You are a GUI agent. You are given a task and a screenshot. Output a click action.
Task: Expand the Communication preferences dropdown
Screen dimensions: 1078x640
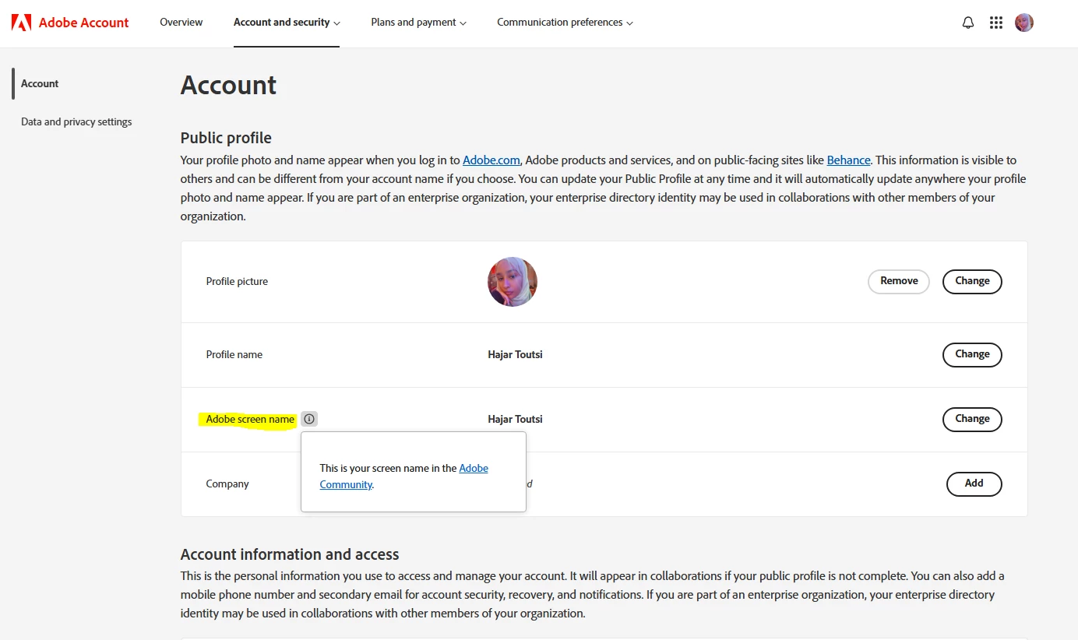point(565,23)
